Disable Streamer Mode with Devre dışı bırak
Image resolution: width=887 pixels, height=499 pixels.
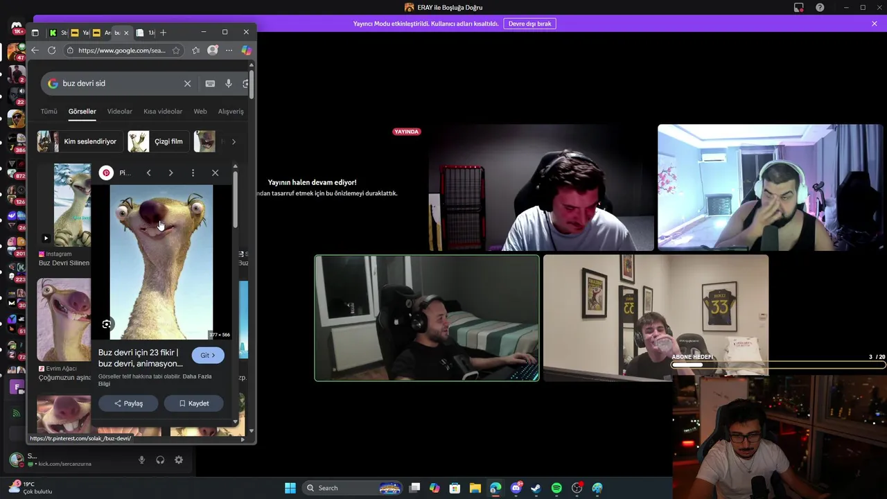530,24
